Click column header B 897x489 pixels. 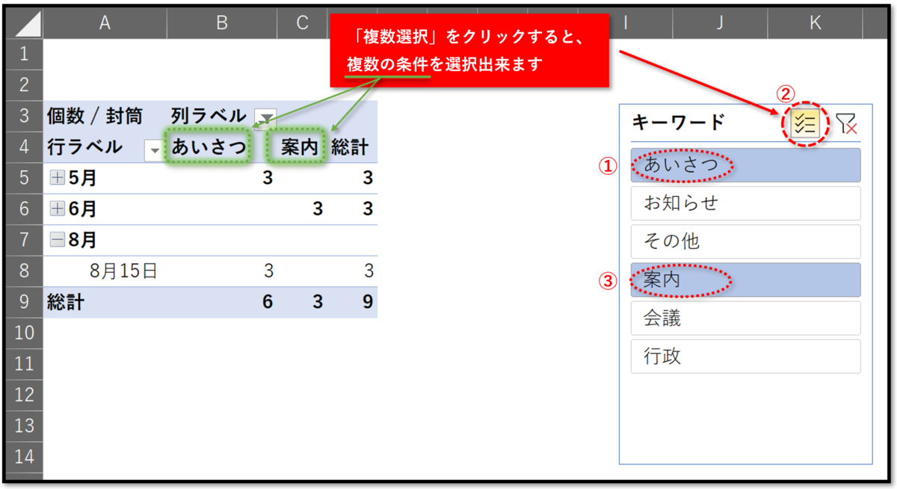click(221, 22)
